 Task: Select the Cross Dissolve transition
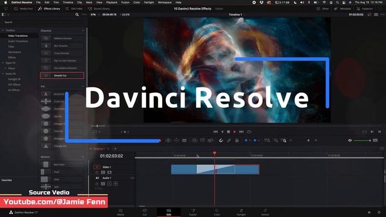[62, 53]
